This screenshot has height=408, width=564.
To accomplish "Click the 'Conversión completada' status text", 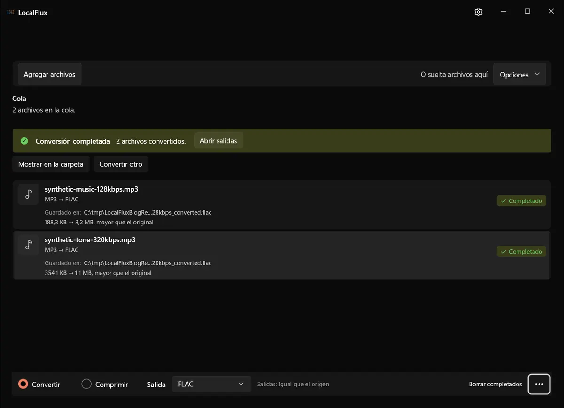I will (x=73, y=141).
